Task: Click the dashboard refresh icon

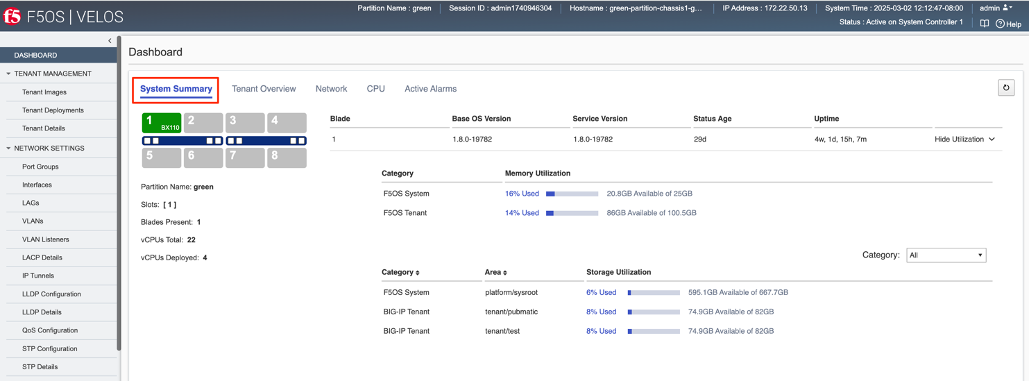Action: 1005,88
